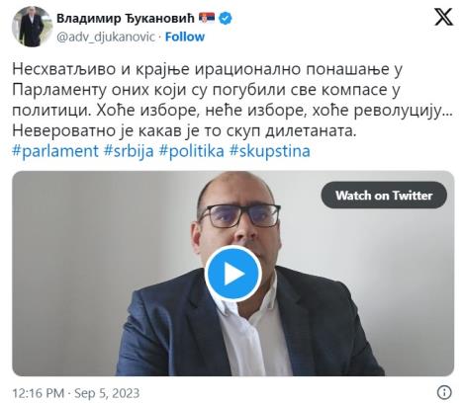
Task: Click the Serbian flag emoji
Action: 207,18
